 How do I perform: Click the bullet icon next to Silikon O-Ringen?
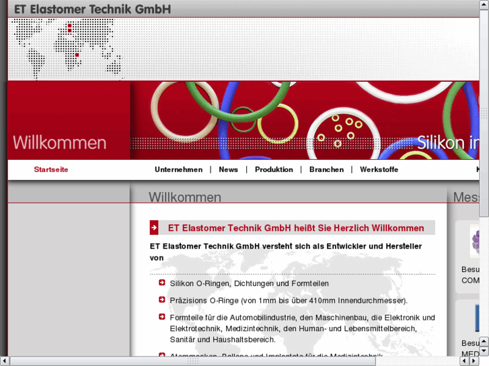point(162,283)
